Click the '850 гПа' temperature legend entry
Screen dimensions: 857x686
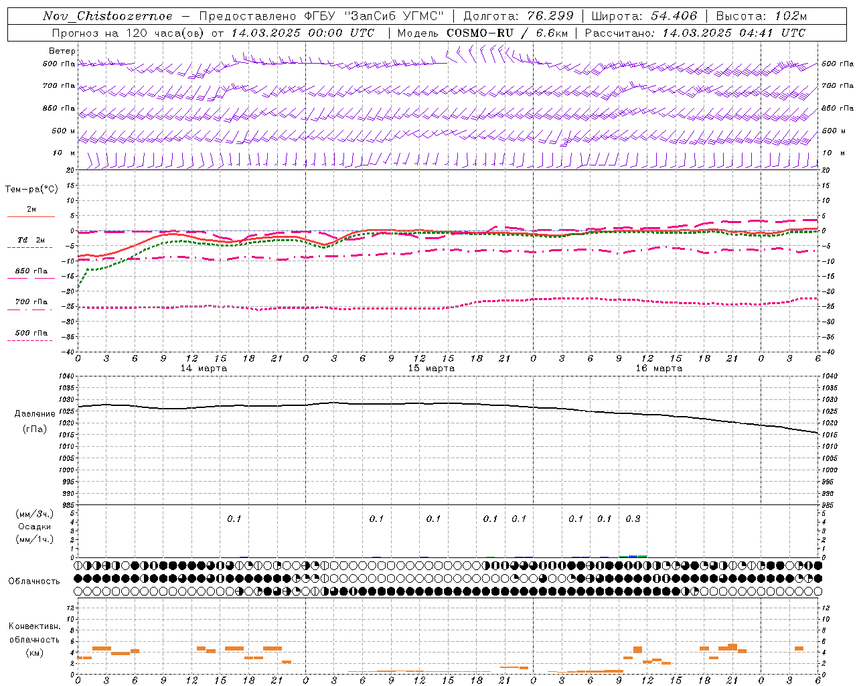point(31,271)
